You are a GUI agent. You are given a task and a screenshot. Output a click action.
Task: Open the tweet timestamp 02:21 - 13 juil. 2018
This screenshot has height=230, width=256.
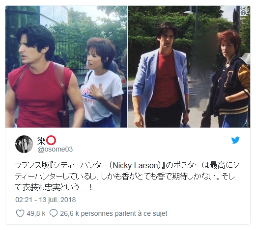tap(46, 200)
